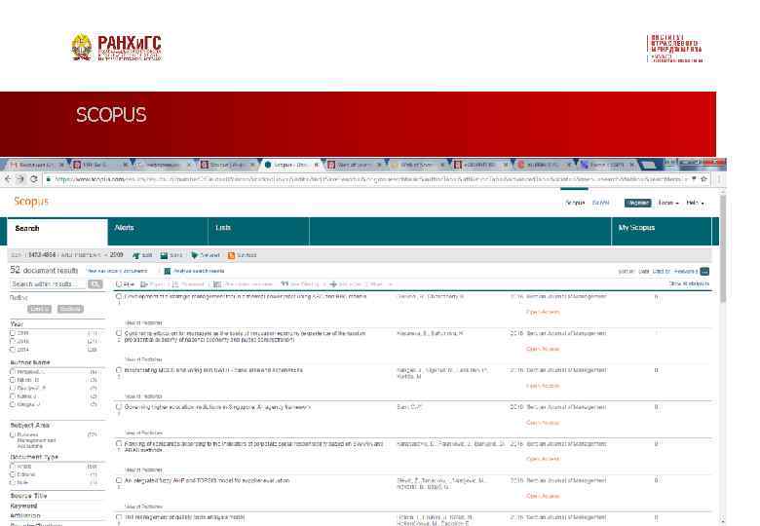Expand the Affiliation filter section
Viewport: 760px width, 526px height.
[25, 516]
